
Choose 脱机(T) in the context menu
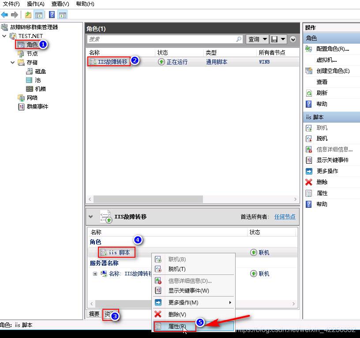[194, 269]
